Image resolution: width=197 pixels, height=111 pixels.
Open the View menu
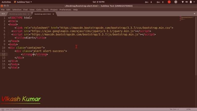32,10
